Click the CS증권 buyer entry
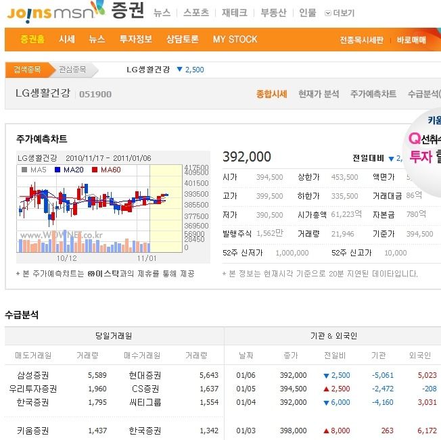The height and width of the screenshot is (440, 441). 145,389
